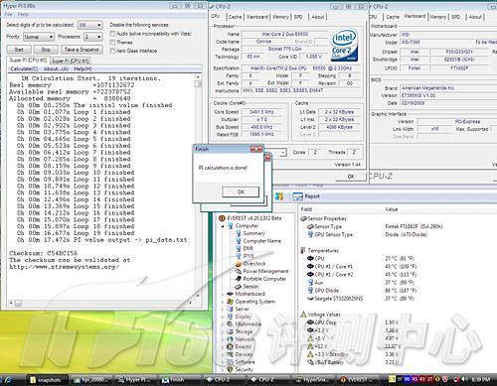
Task: Select Portable Computer in EVEREST tree
Action: pyautogui.click(x=264, y=279)
